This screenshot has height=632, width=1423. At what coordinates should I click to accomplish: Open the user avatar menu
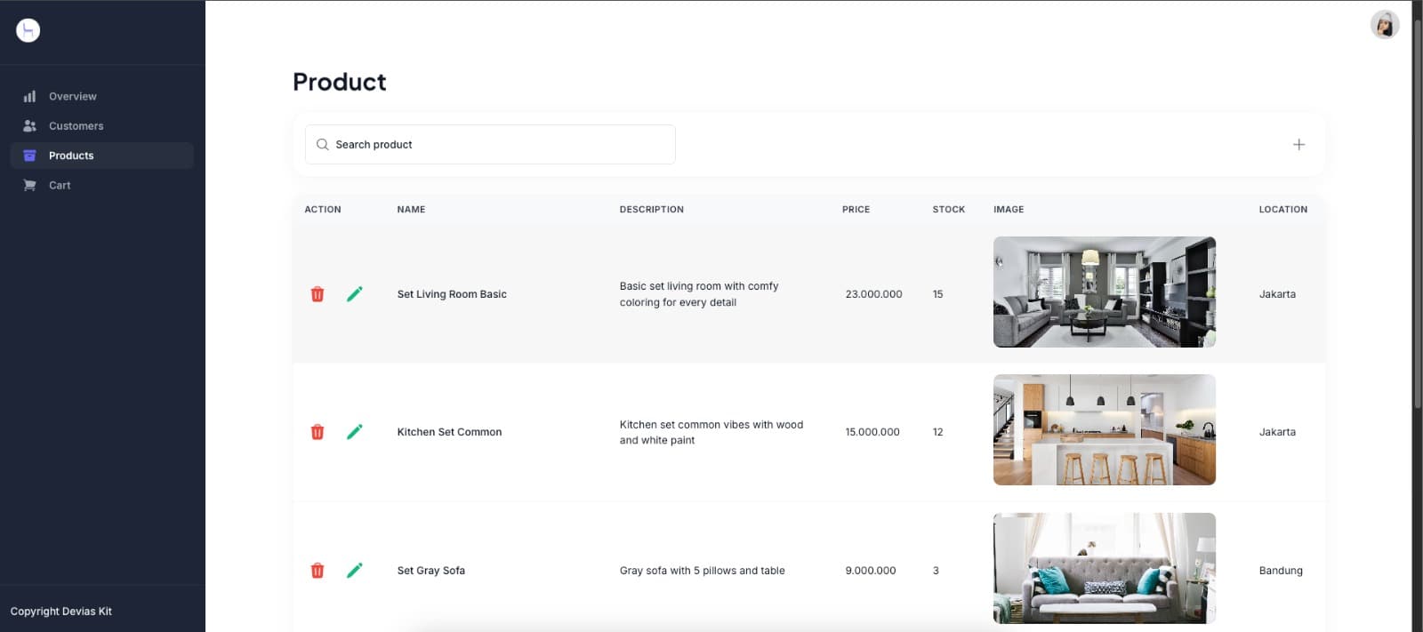(x=1385, y=25)
